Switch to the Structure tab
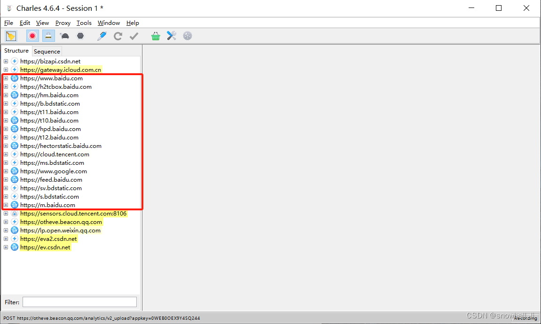The image size is (541, 324). tap(16, 51)
